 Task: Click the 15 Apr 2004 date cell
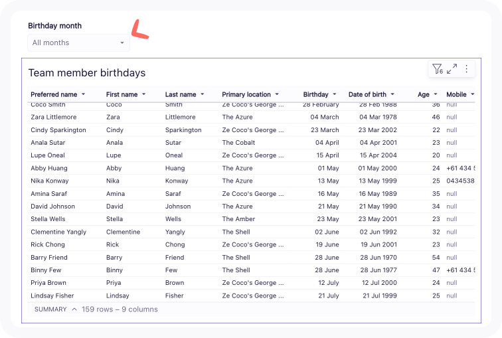pyautogui.click(x=378, y=155)
